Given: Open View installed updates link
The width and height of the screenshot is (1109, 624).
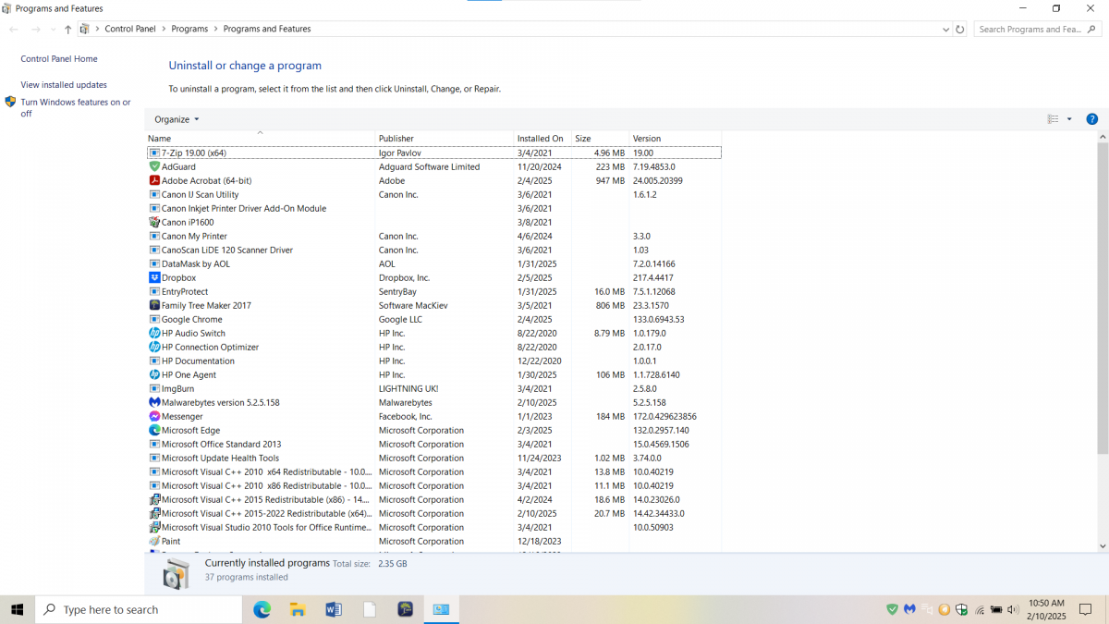Looking at the screenshot, I should click(x=64, y=84).
